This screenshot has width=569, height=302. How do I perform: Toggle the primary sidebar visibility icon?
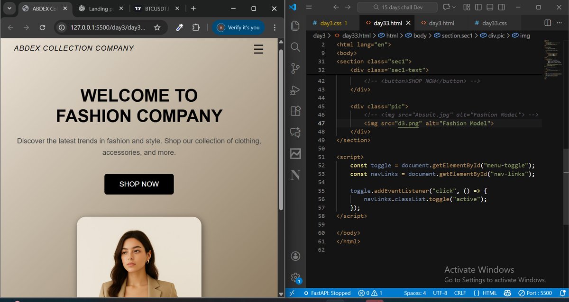click(x=479, y=7)
